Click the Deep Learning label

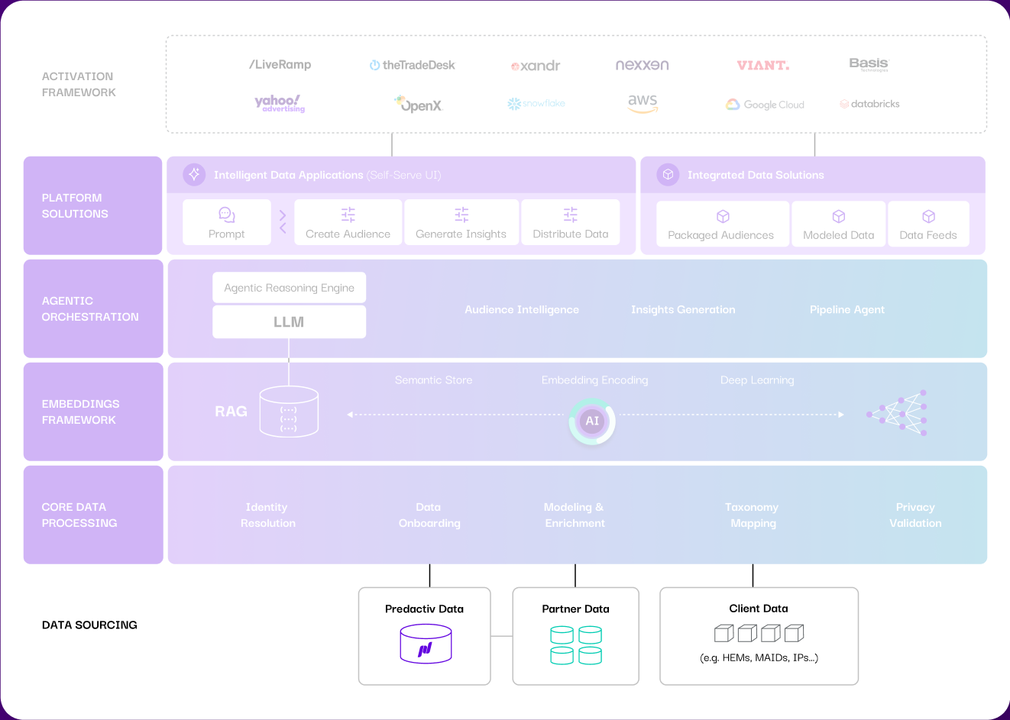tap(757, 379)
